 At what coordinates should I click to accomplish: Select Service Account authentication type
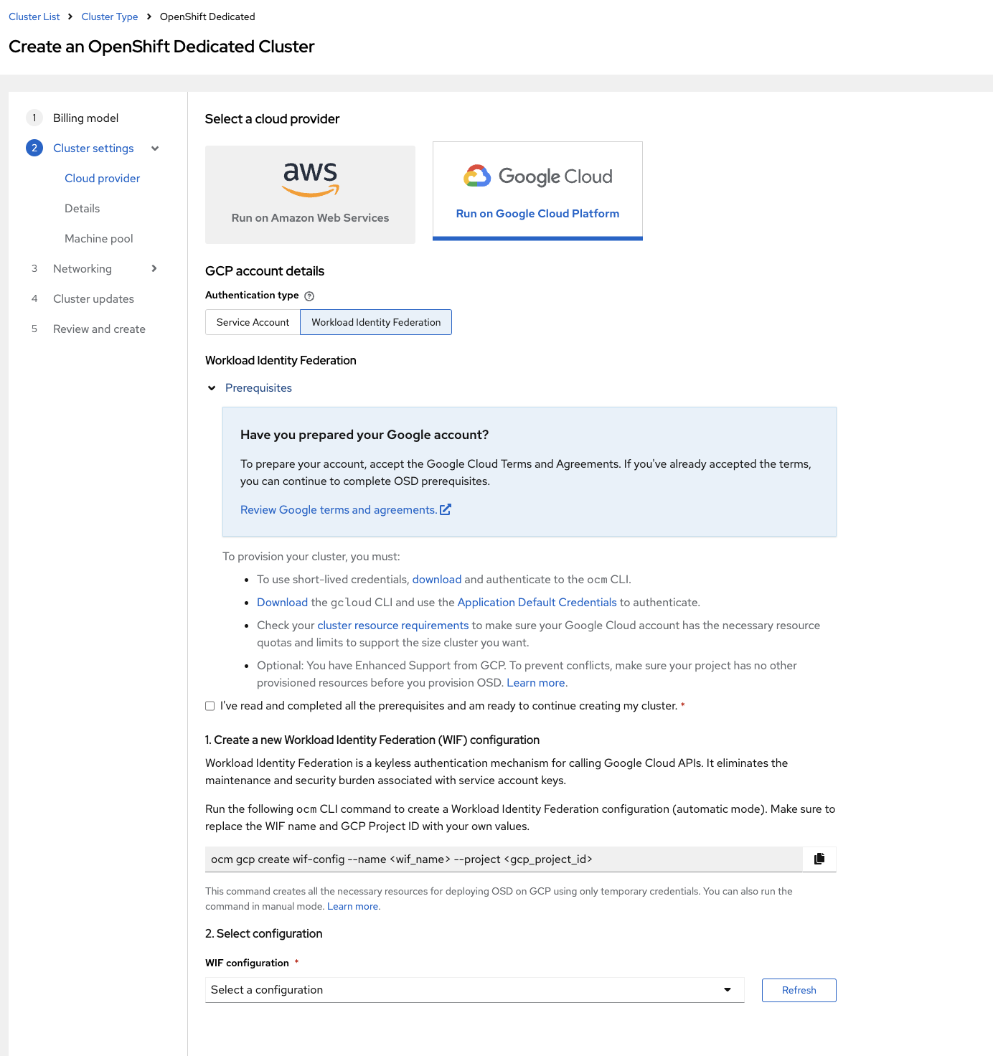click(x=253, y=322)
